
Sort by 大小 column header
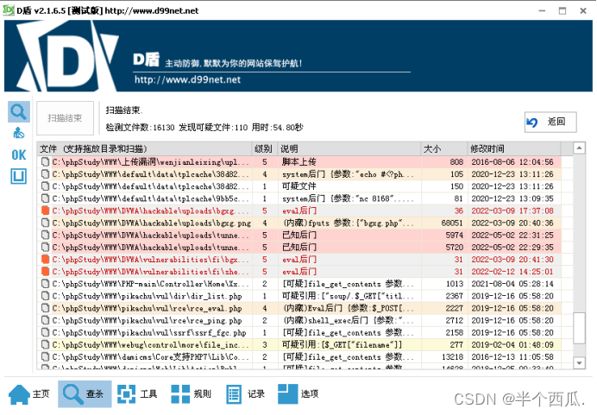click(x=443, y=148)
